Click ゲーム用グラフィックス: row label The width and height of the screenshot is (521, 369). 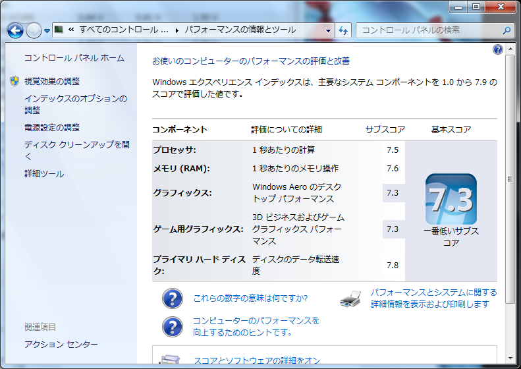[198, 229]
